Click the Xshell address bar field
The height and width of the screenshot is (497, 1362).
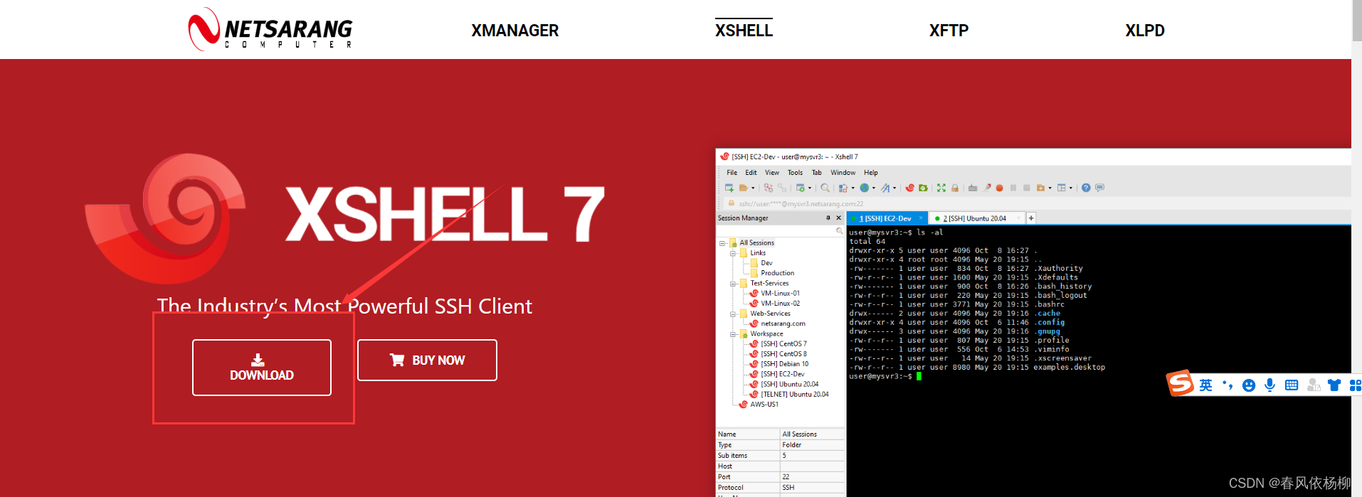point(1037,204)
